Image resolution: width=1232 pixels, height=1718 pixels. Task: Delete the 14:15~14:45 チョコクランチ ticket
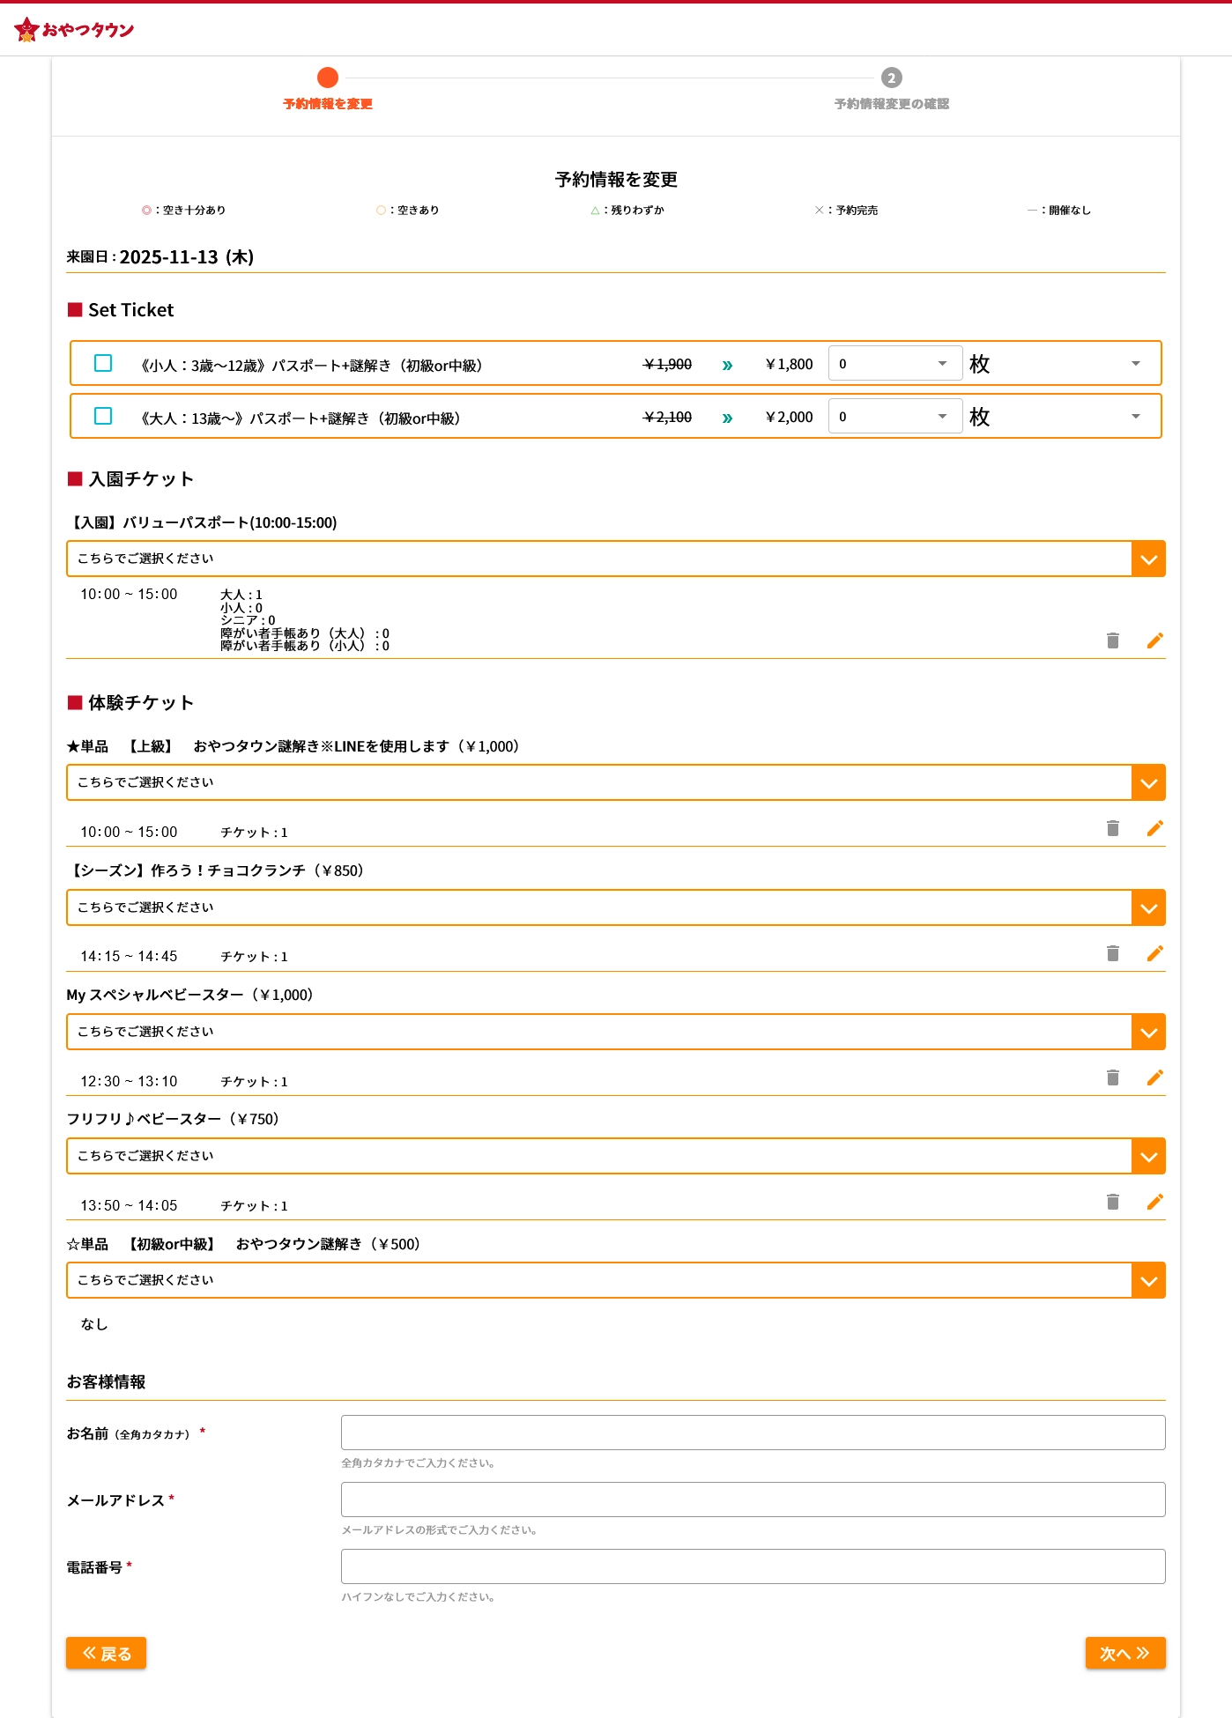click(x=1112, y=953)
